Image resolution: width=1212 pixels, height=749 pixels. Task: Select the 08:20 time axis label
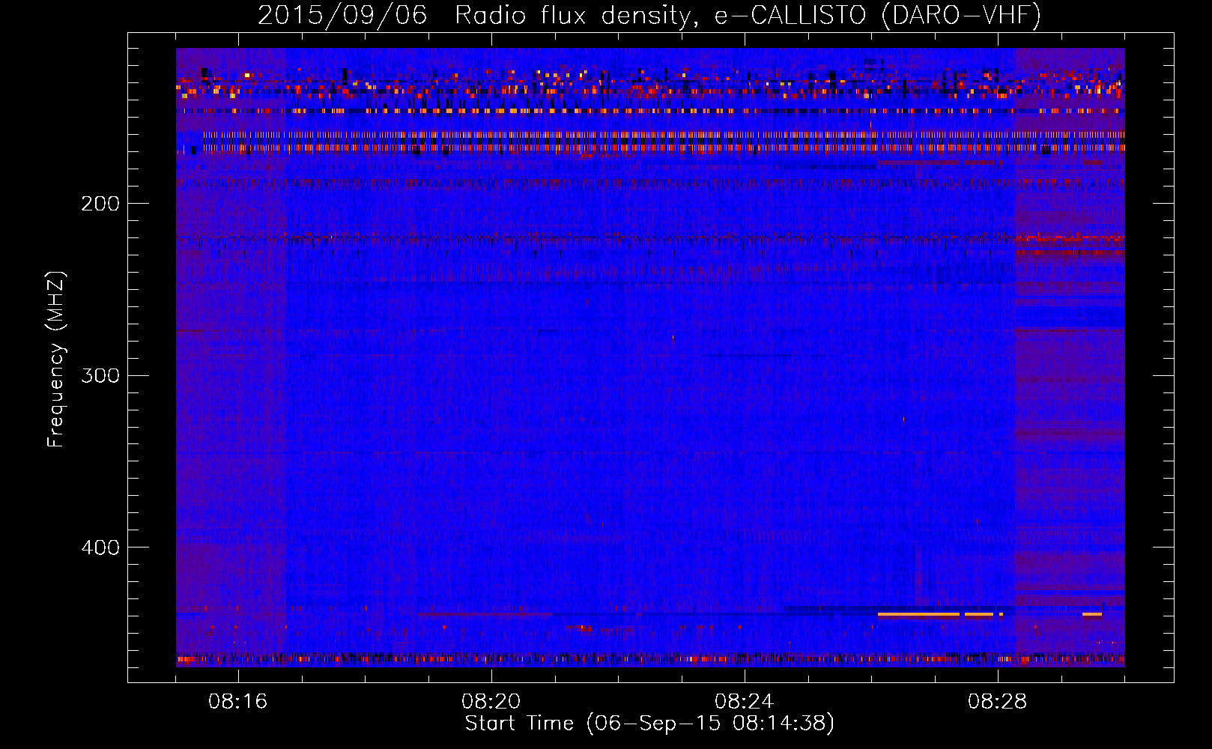coord(491,702)
